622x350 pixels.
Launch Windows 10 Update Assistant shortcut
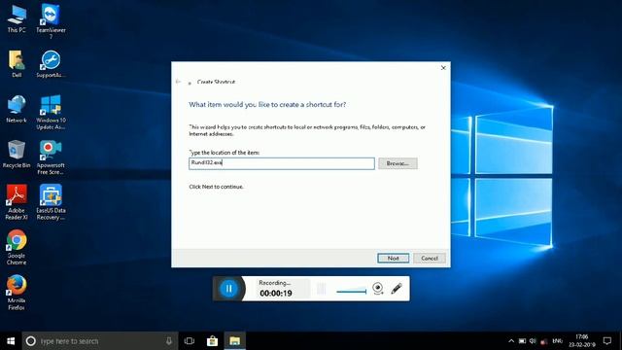[x=51, y=112]
